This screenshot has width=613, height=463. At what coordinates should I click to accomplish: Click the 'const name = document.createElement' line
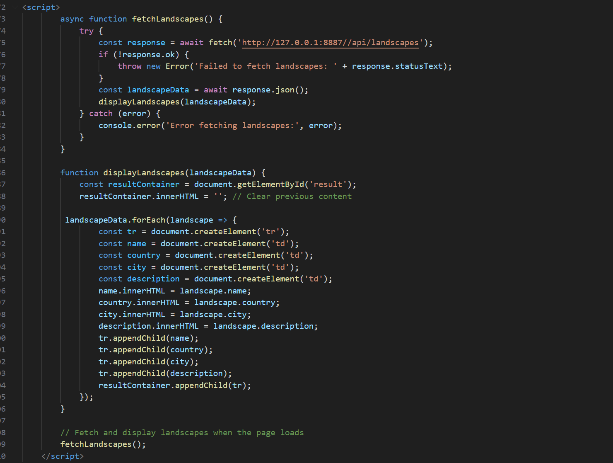(x=199, y=244)
